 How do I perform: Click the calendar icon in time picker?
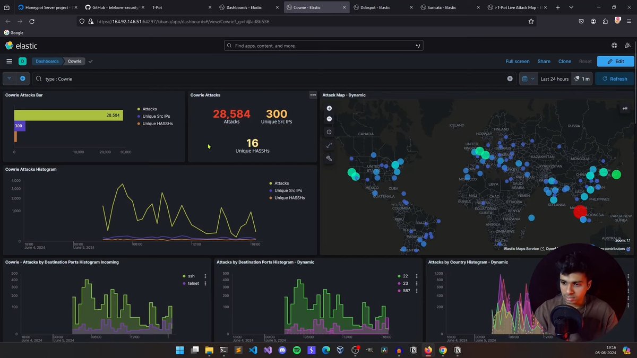pyautogui.click(x=526, y=78)
